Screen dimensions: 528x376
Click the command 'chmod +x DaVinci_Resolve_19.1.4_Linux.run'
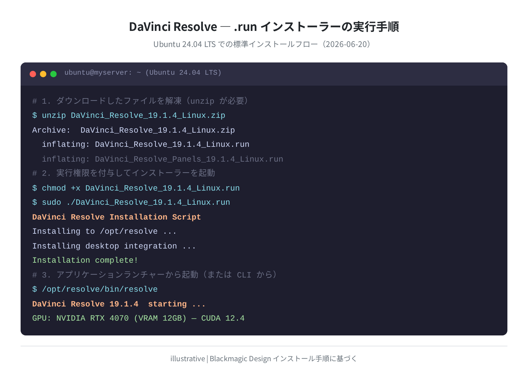[x=141, y=188]
